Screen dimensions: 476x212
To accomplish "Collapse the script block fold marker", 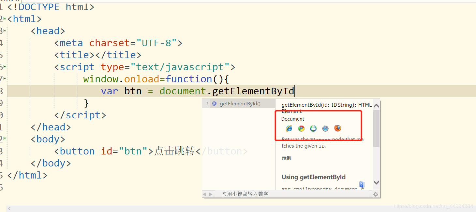I will tap(4, 66).
